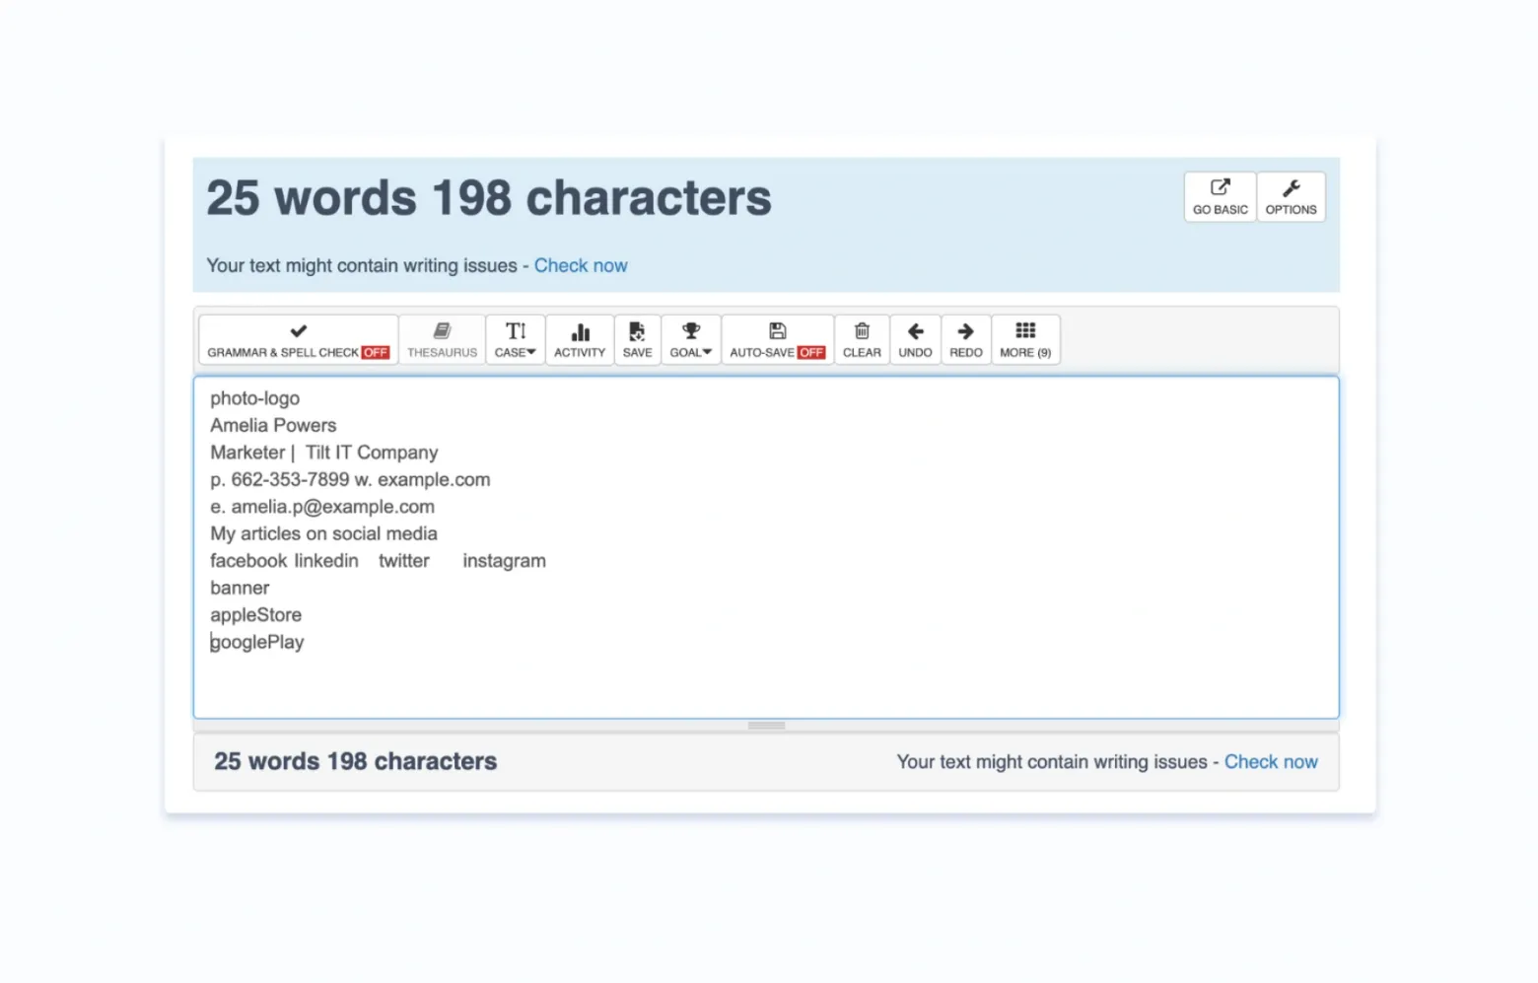Image resolution: width=1538 pixels, height=983 pixels.
Task: Click top Check now link
Action: pyautogui.click(x=581, y=265)
